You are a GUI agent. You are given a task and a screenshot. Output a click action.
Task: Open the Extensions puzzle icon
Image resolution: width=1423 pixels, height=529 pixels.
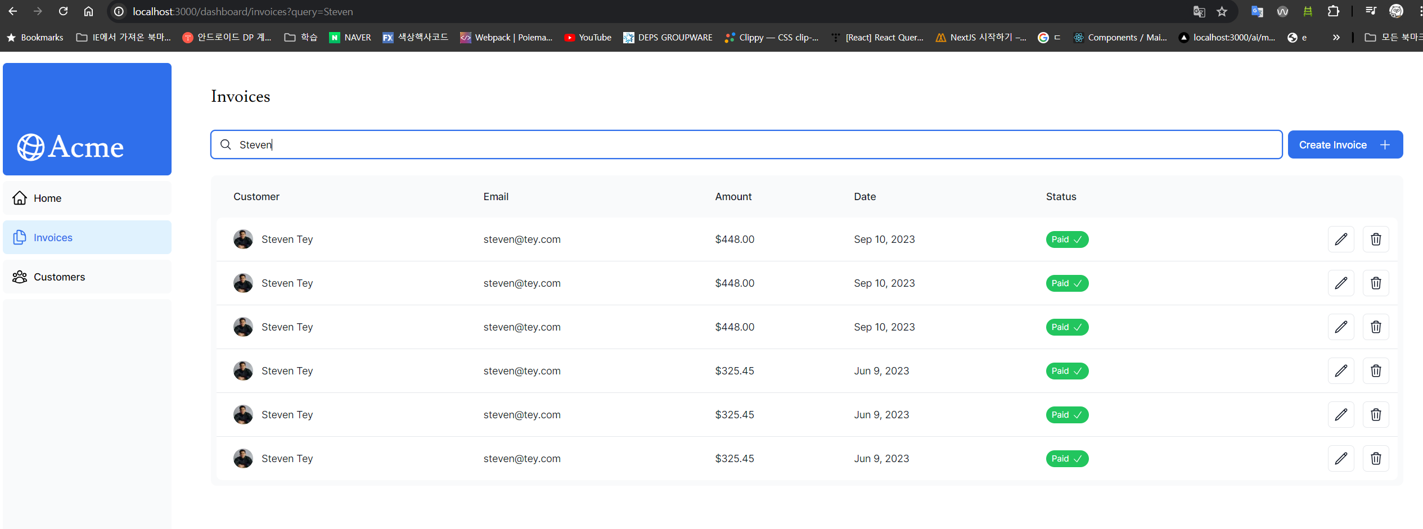pyautogui.click(x=1333, y=11)
